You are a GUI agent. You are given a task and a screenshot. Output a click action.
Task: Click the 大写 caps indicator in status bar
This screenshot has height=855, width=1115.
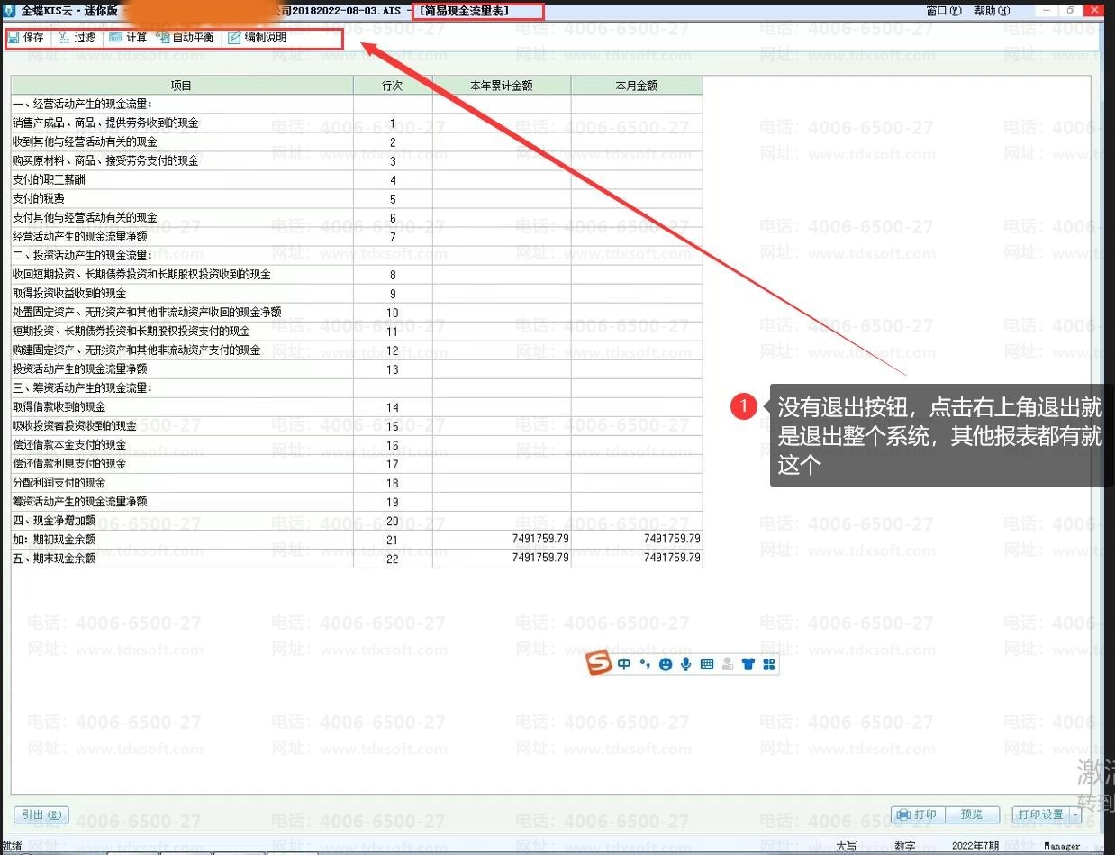[x=846, y=846]
